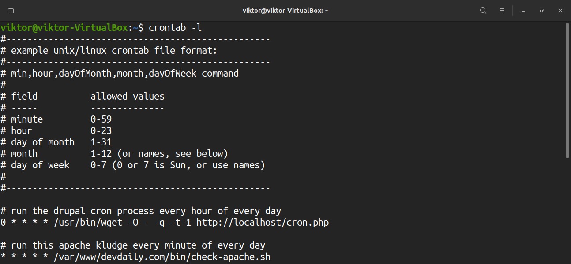Click the apache kludge comment line
The width and height of the screenshot is (571, 264).
coord(132,245)
